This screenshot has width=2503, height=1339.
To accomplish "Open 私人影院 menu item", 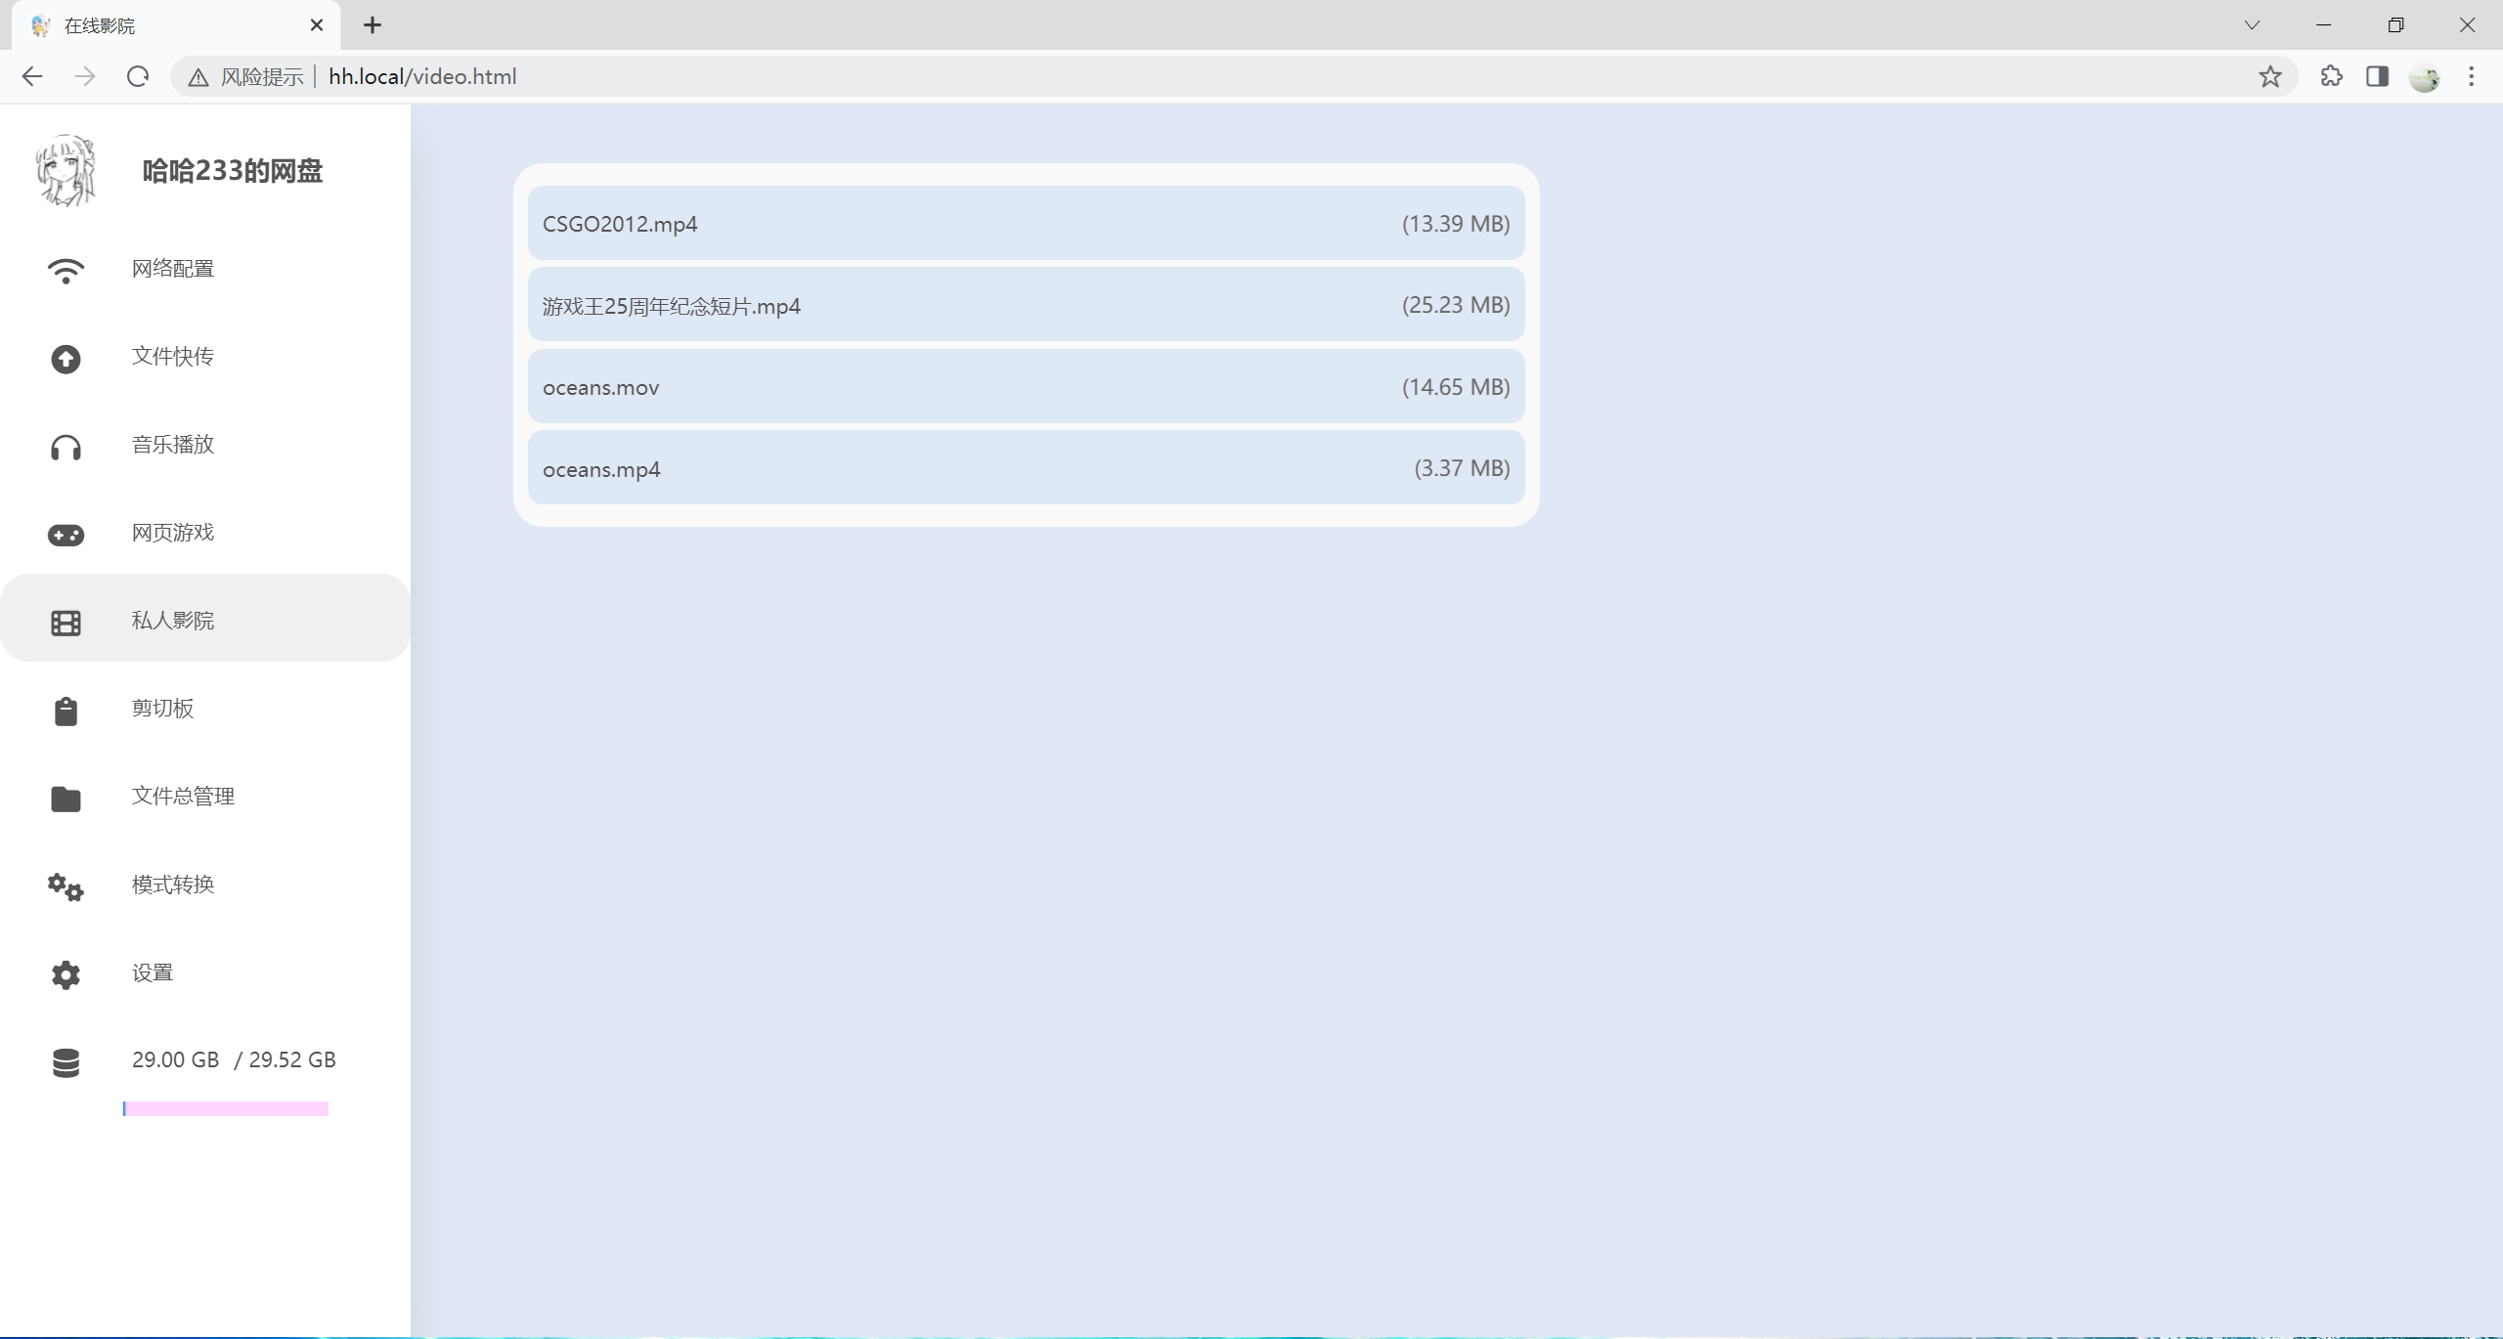I will [x=173, y=620].
